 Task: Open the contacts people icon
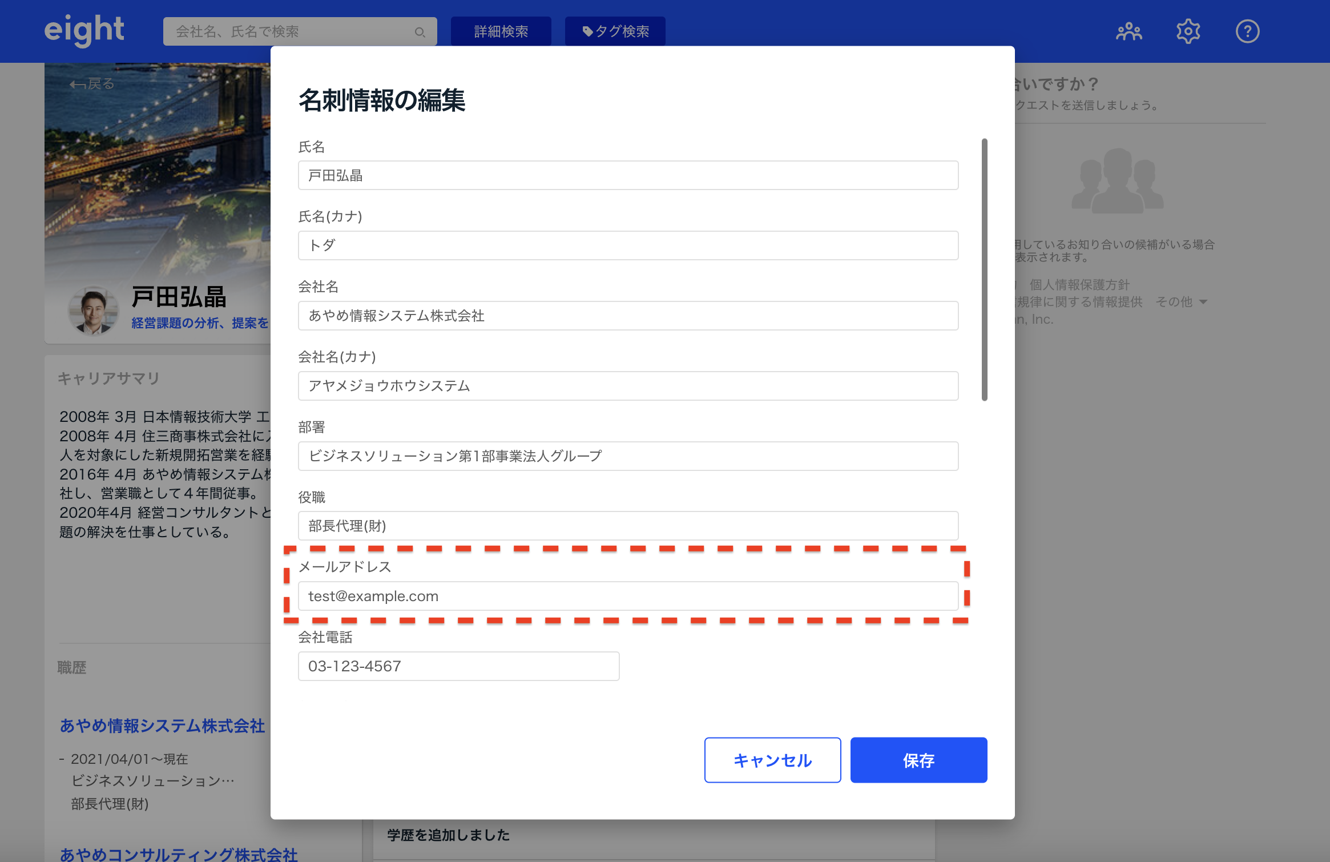click(x=1129, y=31)
